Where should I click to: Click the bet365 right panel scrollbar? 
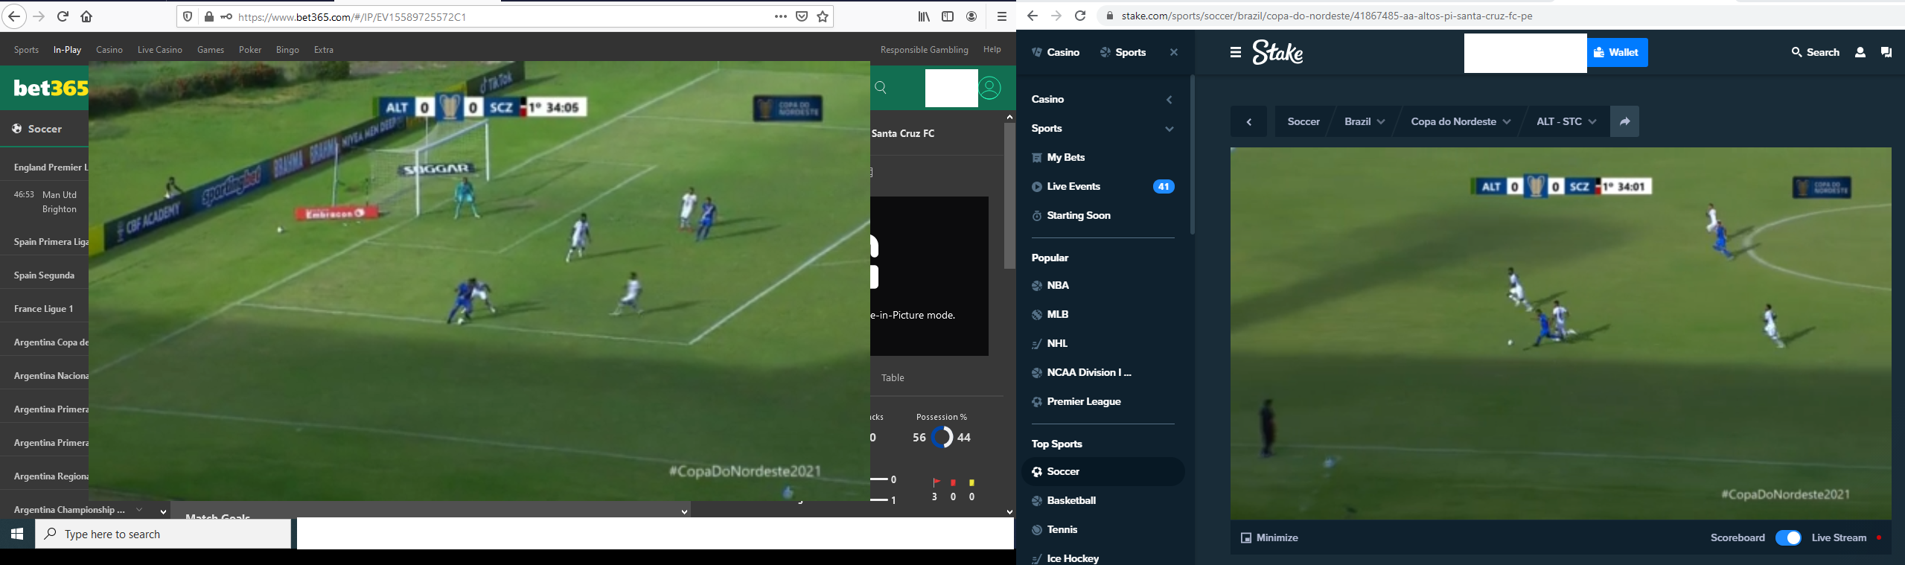pyautogui.click(x=1009, y=195)
